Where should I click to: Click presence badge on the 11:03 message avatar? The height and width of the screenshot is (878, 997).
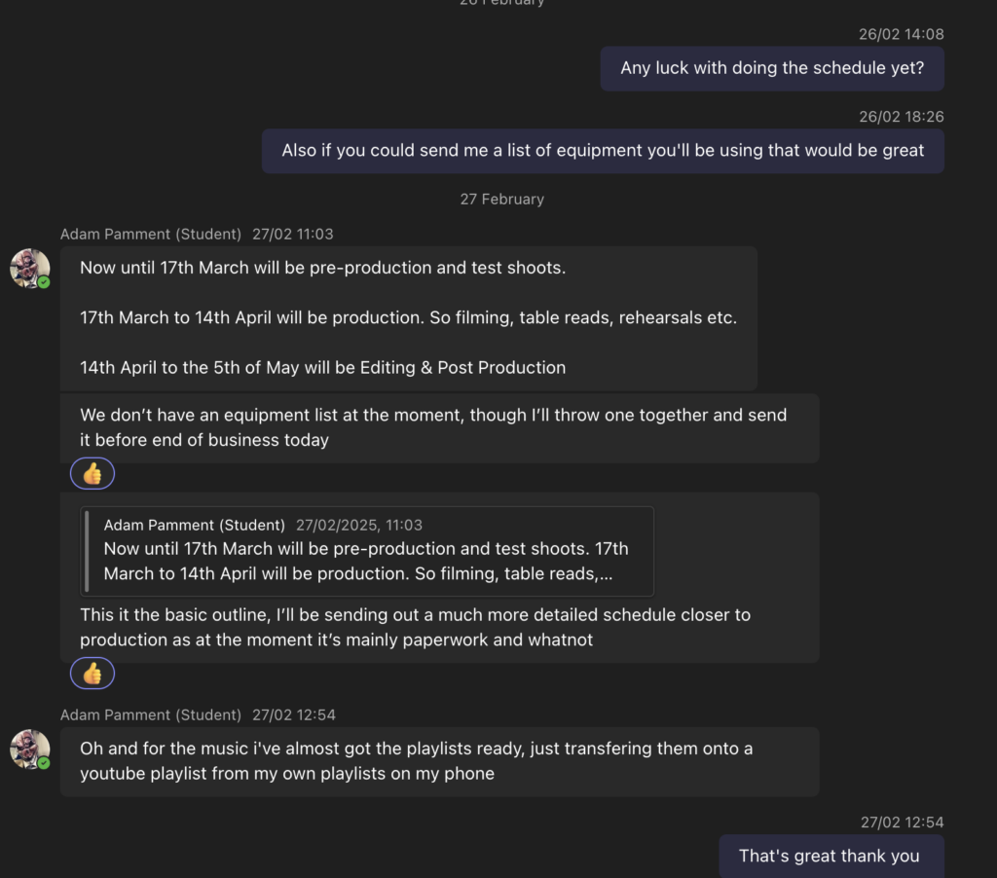44,282
